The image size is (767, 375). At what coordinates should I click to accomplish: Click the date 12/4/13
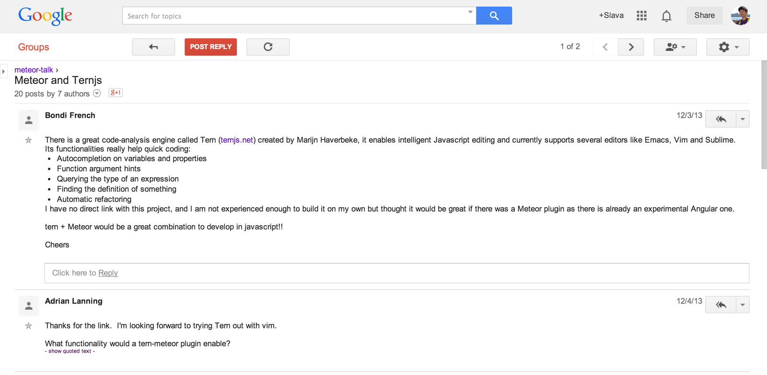pos(689,301)
